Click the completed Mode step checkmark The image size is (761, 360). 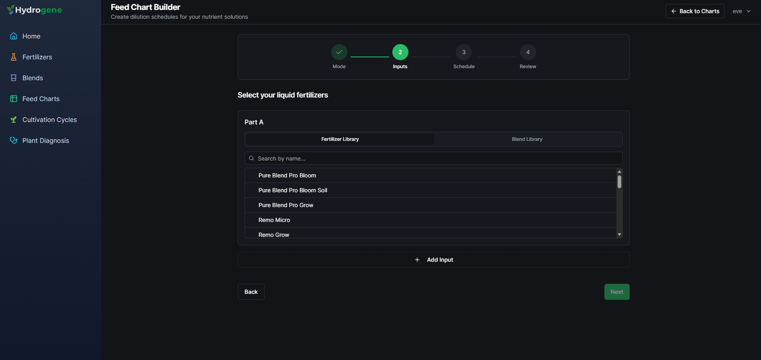coord(339,52)
